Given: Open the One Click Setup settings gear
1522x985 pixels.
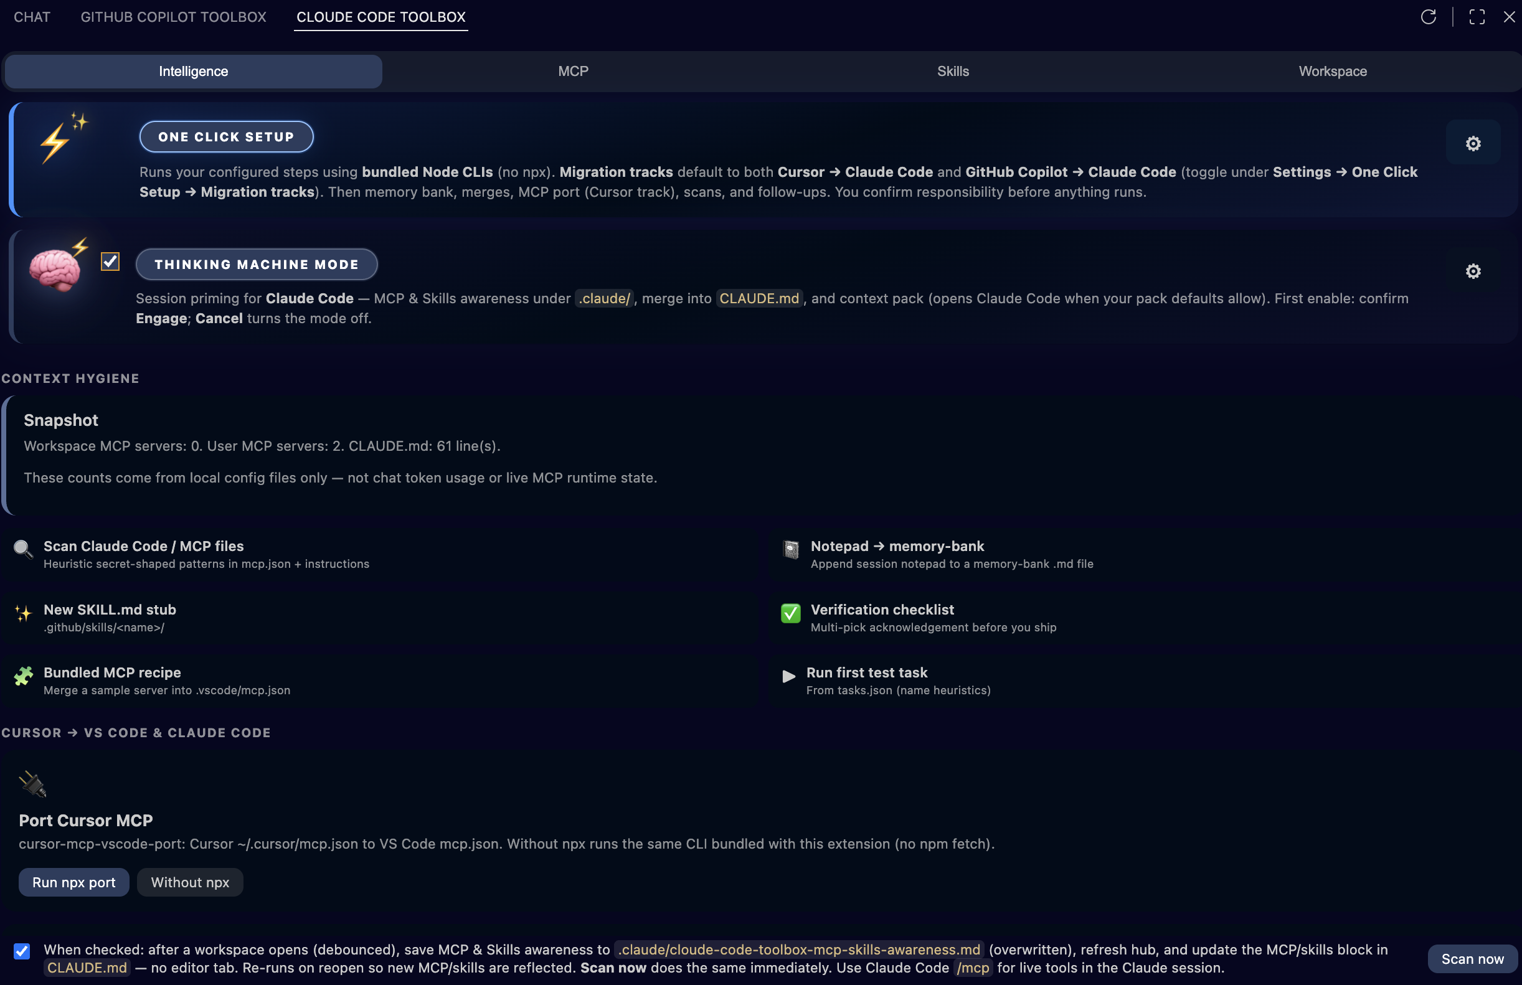Looking at the screenshot, I should pos(1473,143).
